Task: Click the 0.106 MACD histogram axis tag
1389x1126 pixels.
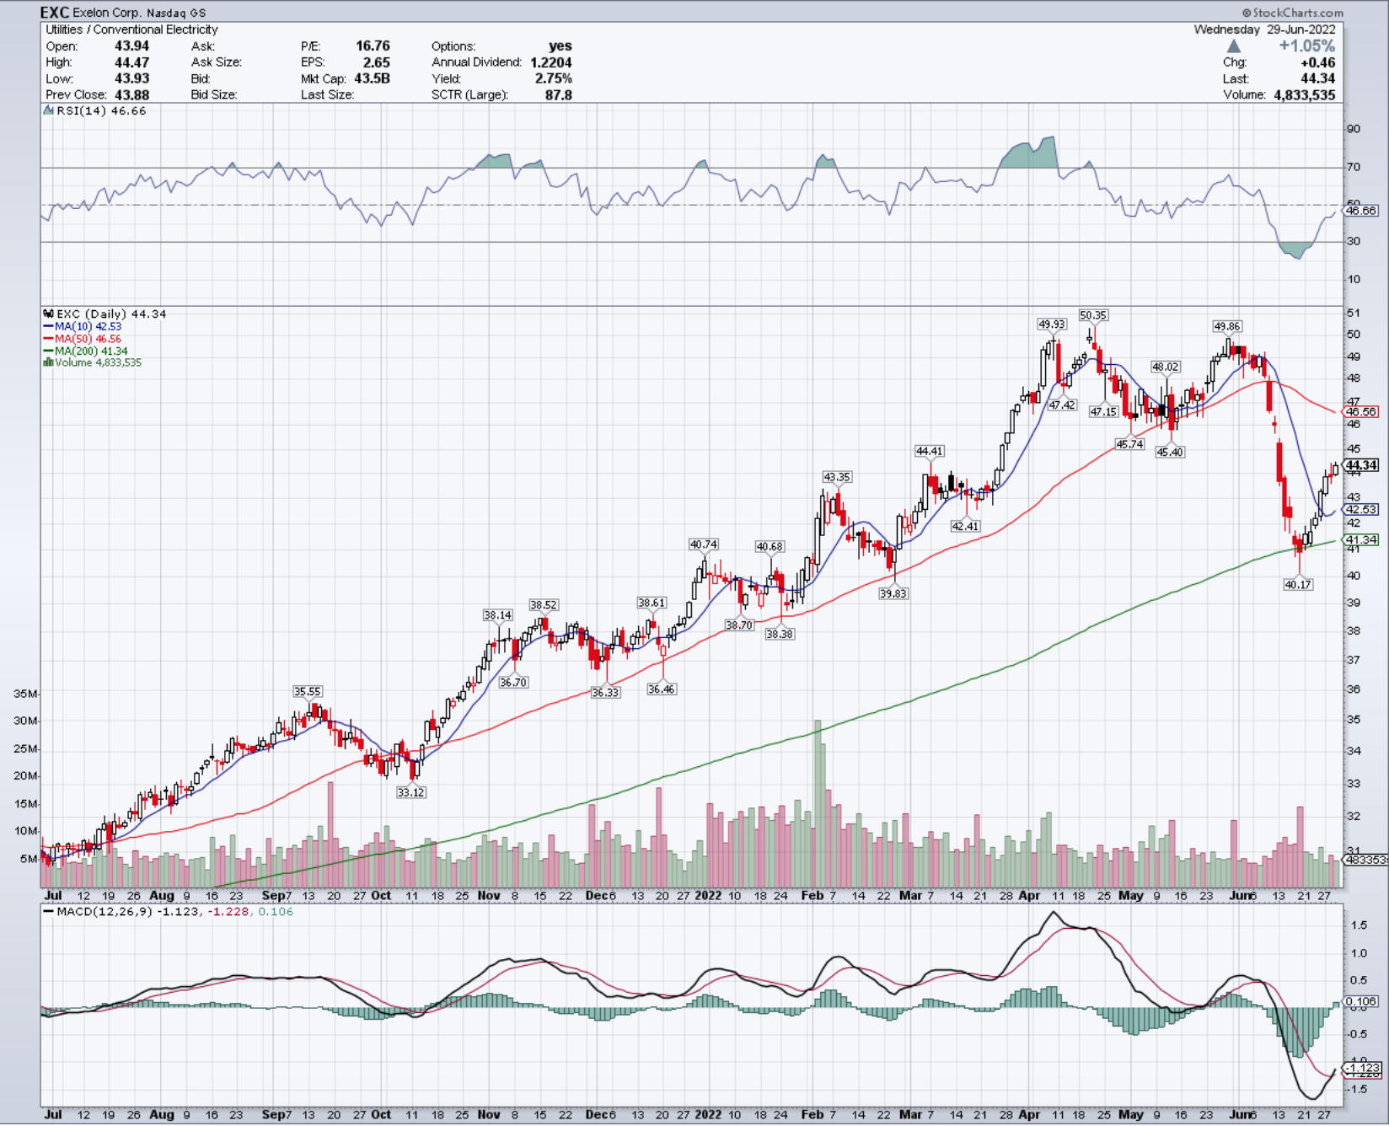Action: tap(1361, 1001)
